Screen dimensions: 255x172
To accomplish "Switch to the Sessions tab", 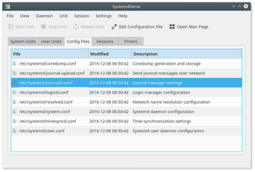I will (105, 41).
